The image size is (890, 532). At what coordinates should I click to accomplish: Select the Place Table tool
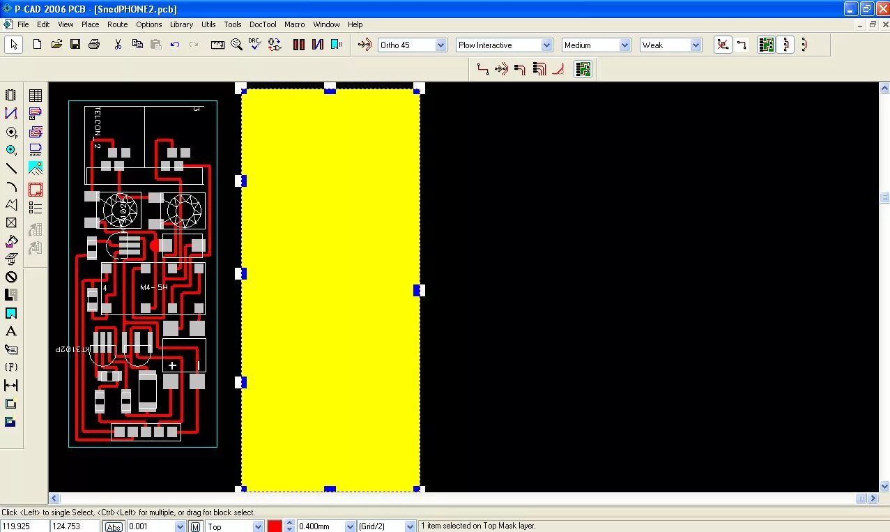point(36,96)
